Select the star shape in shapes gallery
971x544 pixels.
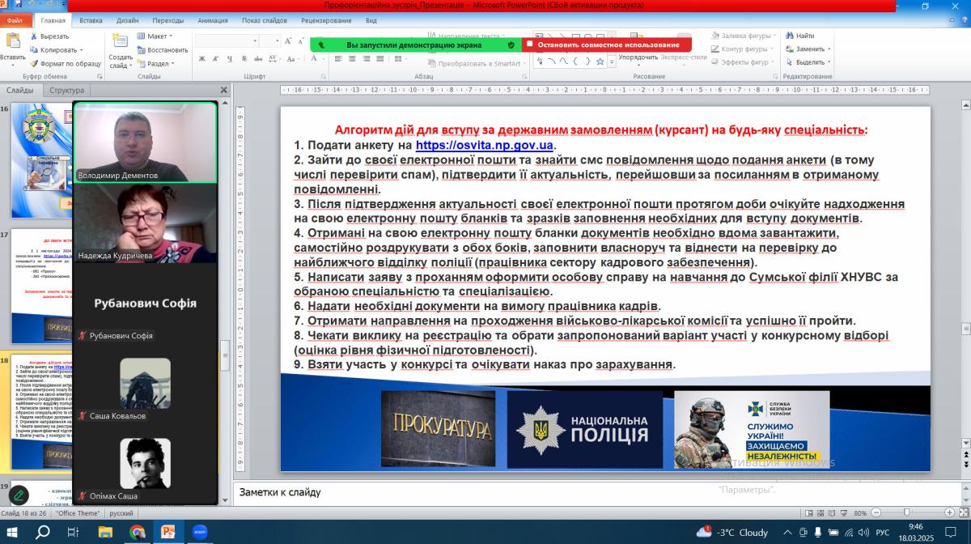(600, 62)
